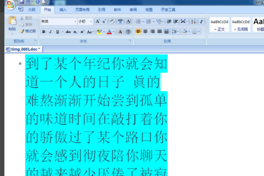The height and width of the screenshot is (176, 264).
Task: Expand the shading color dropdown arrow
Action: 189,32
